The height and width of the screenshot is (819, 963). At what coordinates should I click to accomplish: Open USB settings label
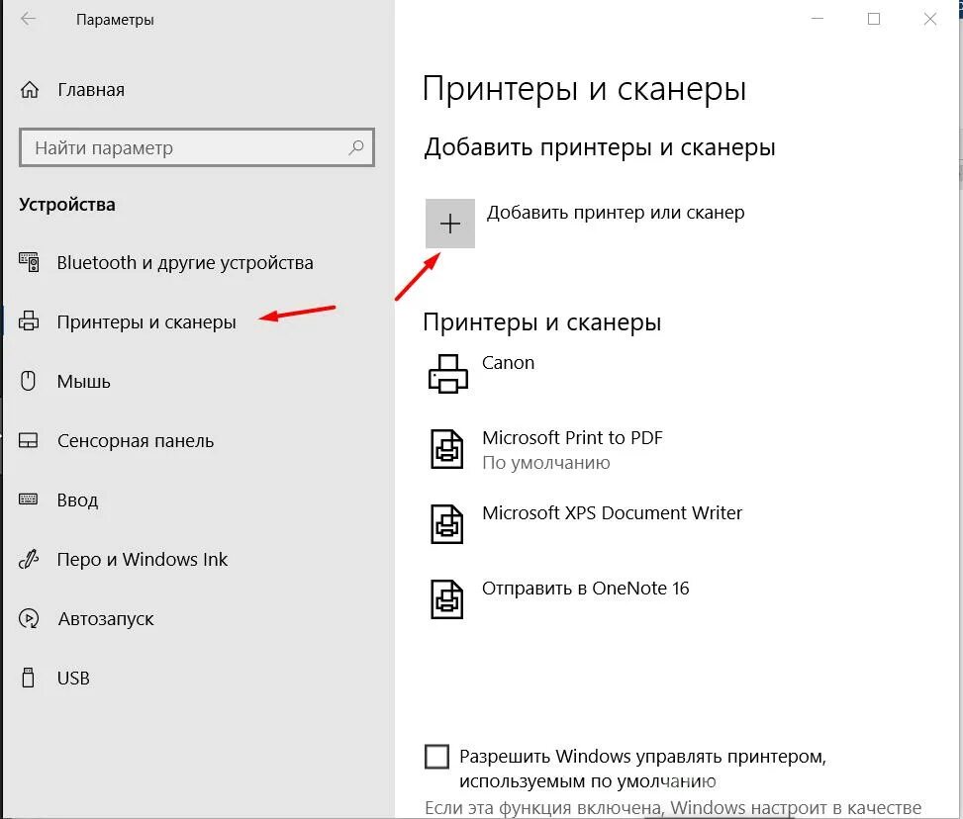[73, 679]
